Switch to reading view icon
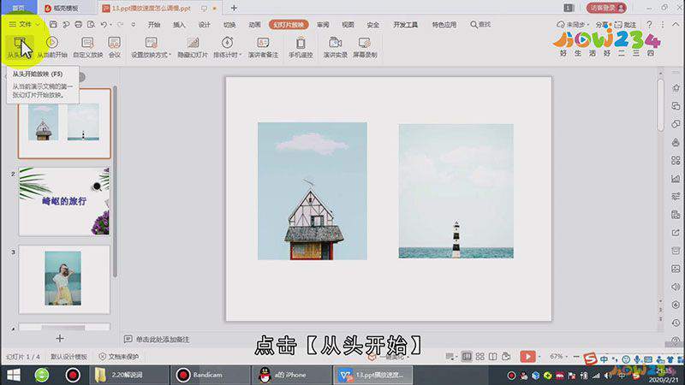Image resolution: width=685 pixels, height=385 pixels. point(493,357)
